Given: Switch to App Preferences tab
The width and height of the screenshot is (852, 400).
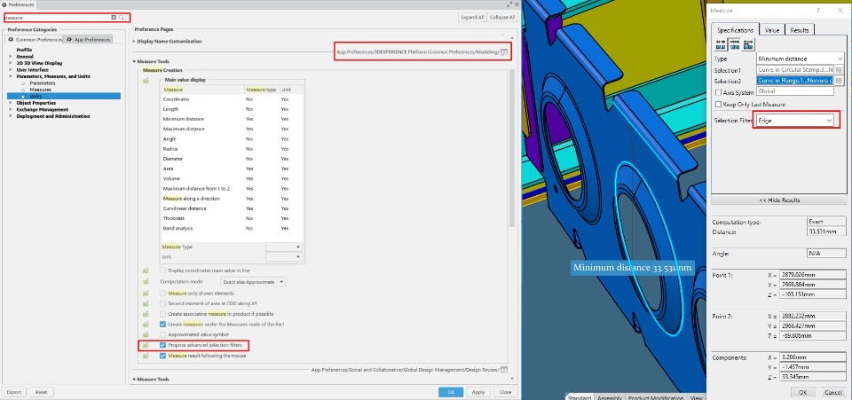Looking at the screenshot, I should coord(89,40).
